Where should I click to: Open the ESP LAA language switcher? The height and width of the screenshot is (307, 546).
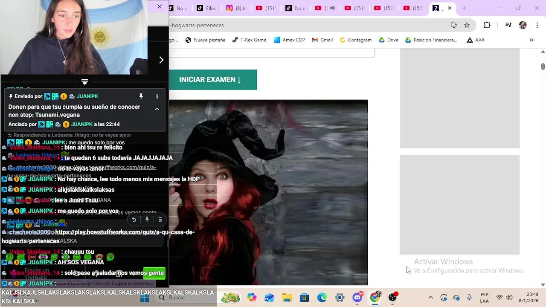pos(485,298)
